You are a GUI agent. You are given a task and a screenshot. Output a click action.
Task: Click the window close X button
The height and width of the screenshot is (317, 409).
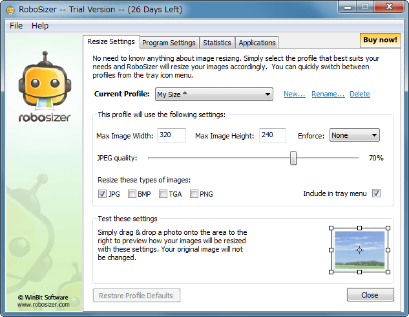pos(389,6)
